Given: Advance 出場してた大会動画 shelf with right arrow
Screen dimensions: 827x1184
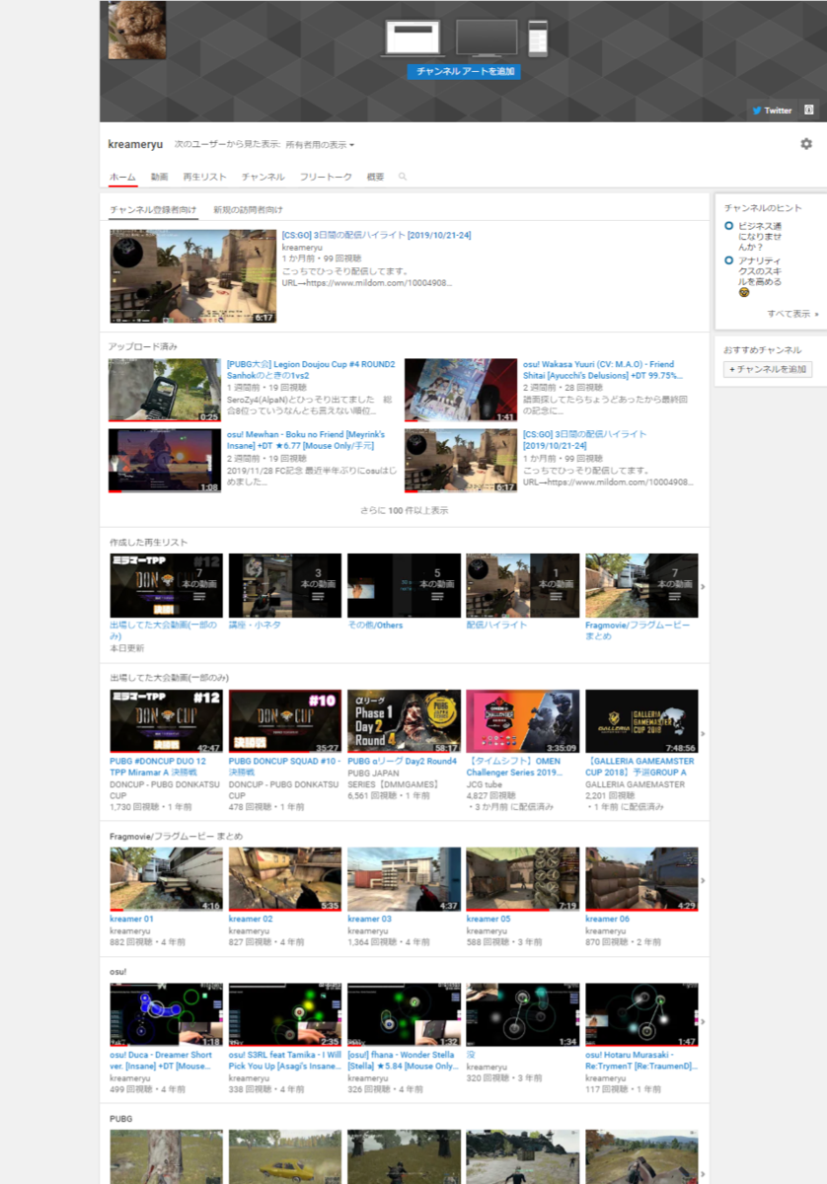Looking at the screenshot, I should point(703,733).
